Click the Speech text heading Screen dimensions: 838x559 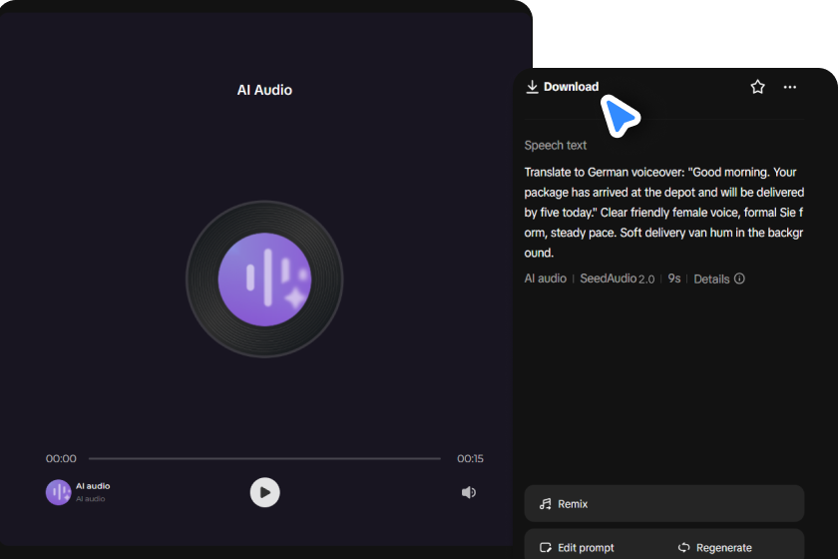tap(556, 145)
